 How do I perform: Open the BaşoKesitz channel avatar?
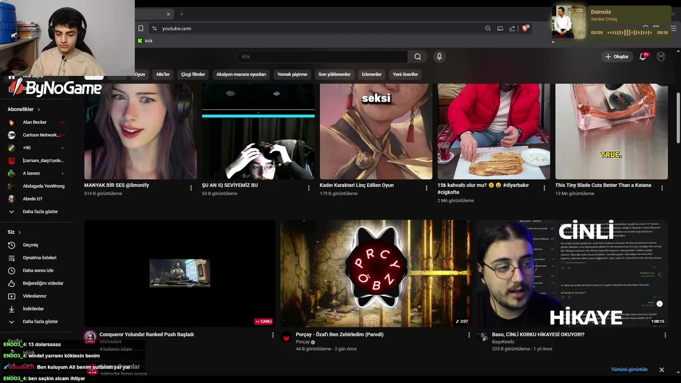483,337
